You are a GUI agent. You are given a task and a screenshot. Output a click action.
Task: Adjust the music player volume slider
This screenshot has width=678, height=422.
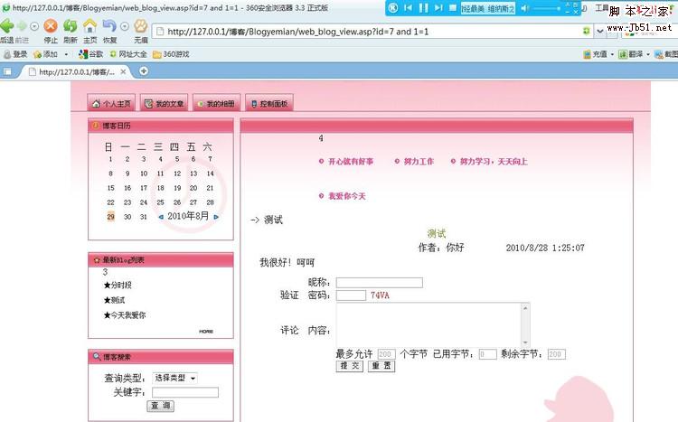click(547, 8)
